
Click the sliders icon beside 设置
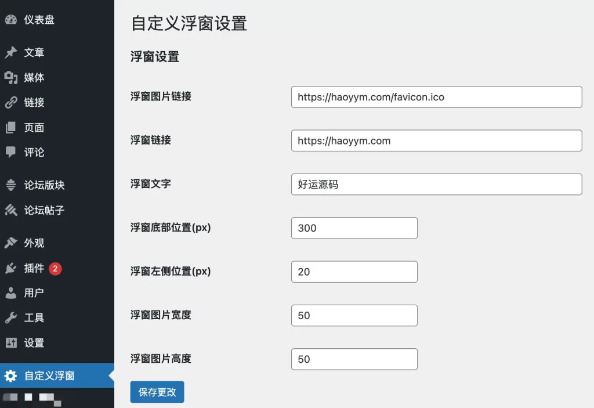click(x=11, y=343)
